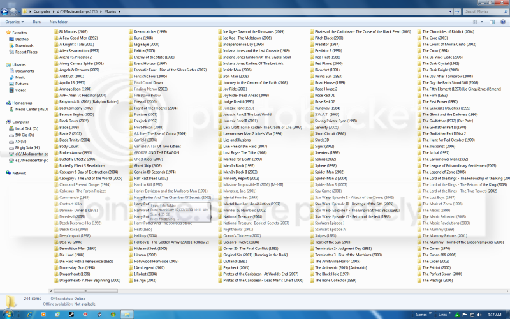510x319 pixels.
Task: Click the Forward navigation arrow
Action: pyautogui.click(x=13, y=11)
